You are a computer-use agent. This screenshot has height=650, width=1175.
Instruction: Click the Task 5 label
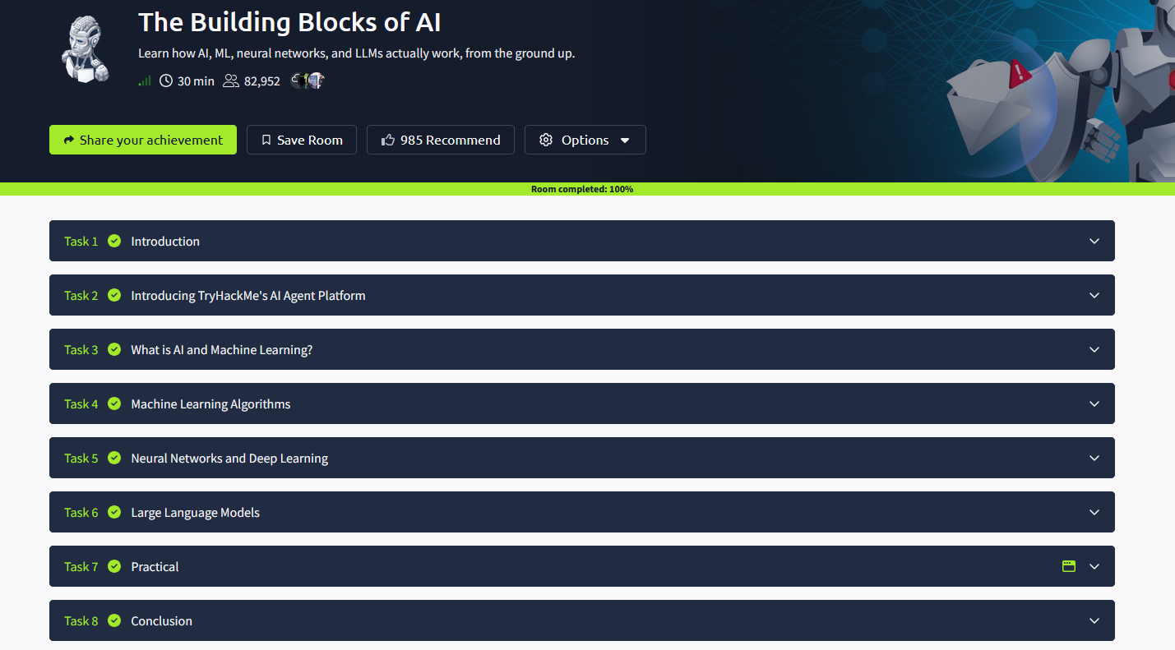(81, 459)
